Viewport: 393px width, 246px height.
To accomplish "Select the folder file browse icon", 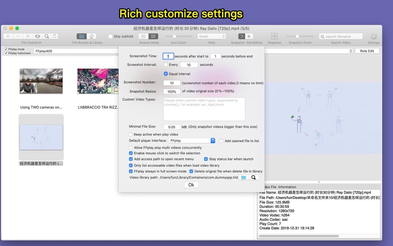I will click(81, 36).
